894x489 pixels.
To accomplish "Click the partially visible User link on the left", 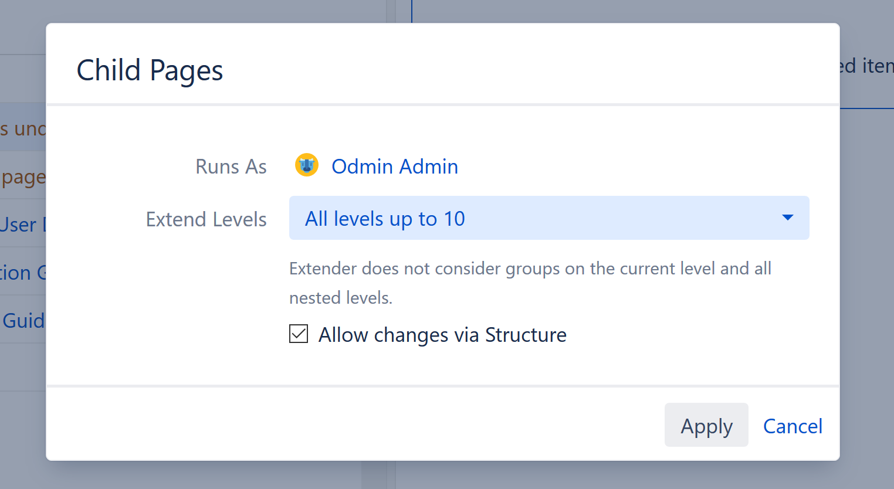I will point(18,225).
